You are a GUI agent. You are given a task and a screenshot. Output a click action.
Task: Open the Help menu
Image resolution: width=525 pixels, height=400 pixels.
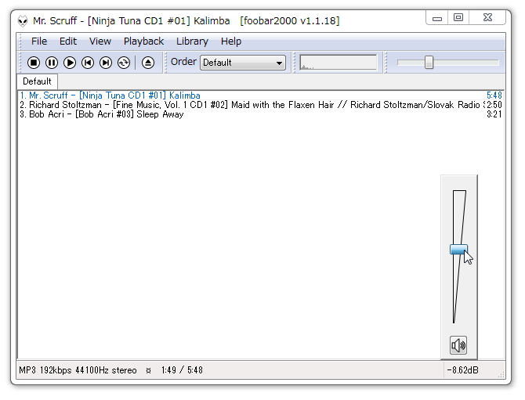coord(231,41)
